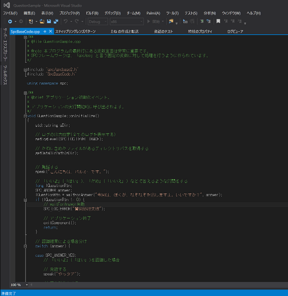Open the ツールボックス side panel
288x296 pixels.
pos(5,74)
